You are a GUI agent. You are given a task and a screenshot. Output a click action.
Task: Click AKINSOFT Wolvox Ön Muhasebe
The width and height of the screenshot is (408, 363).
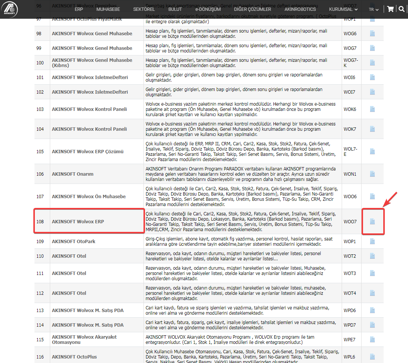coord(89,196)
